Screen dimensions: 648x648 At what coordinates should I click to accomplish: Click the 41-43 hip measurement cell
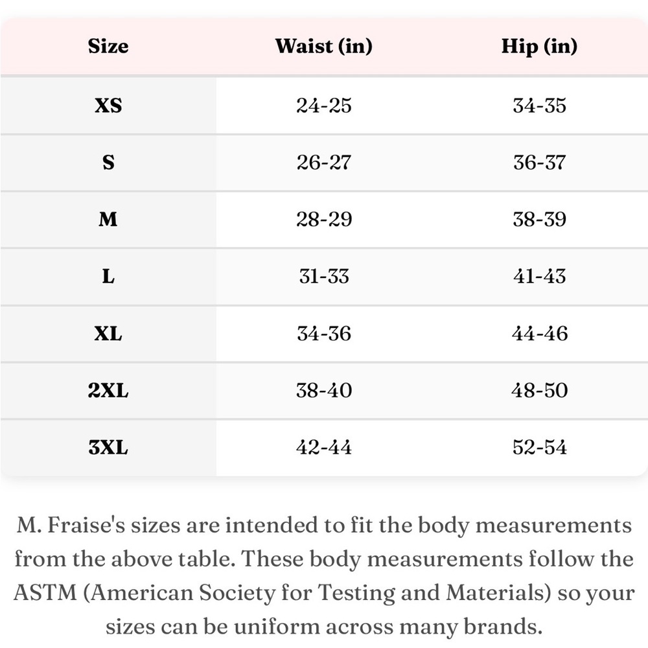pyautogui.click(x=539, y=277)
